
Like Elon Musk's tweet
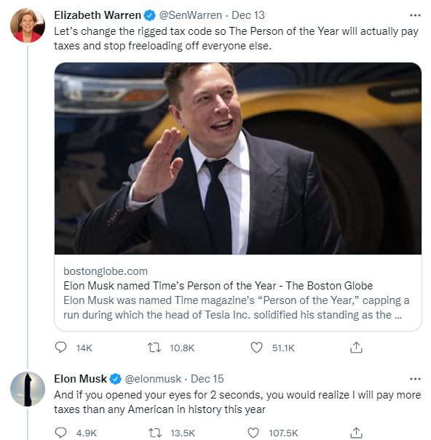tap(253, 433)
